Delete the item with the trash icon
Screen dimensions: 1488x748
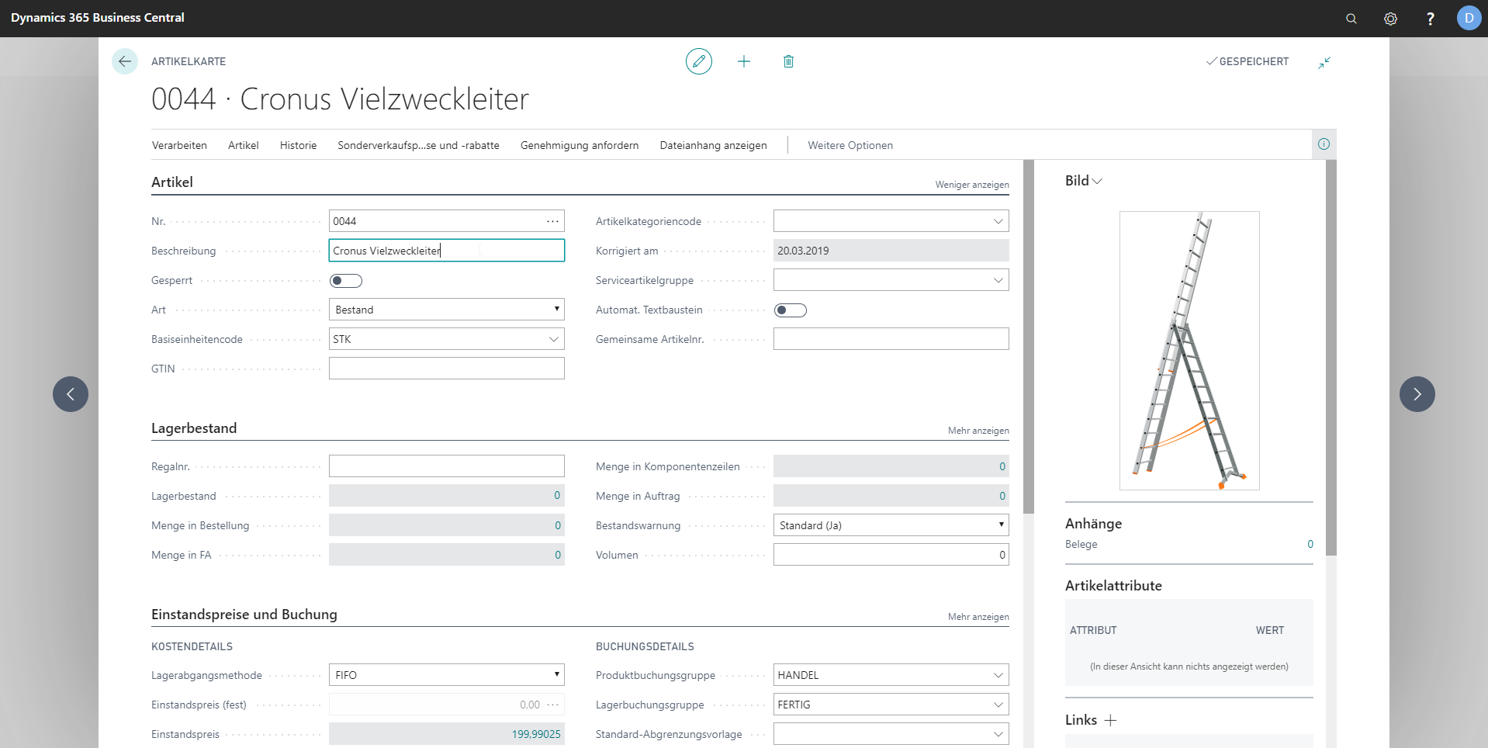click(x=788, y=61)
